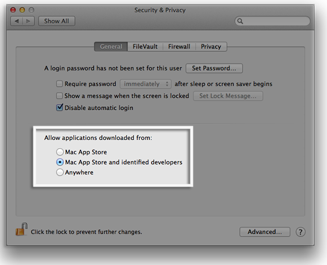Click the Security & Privacy window title
Image resolution: width=327 pixels, height=265 pixels.
(x=160, y=10)
